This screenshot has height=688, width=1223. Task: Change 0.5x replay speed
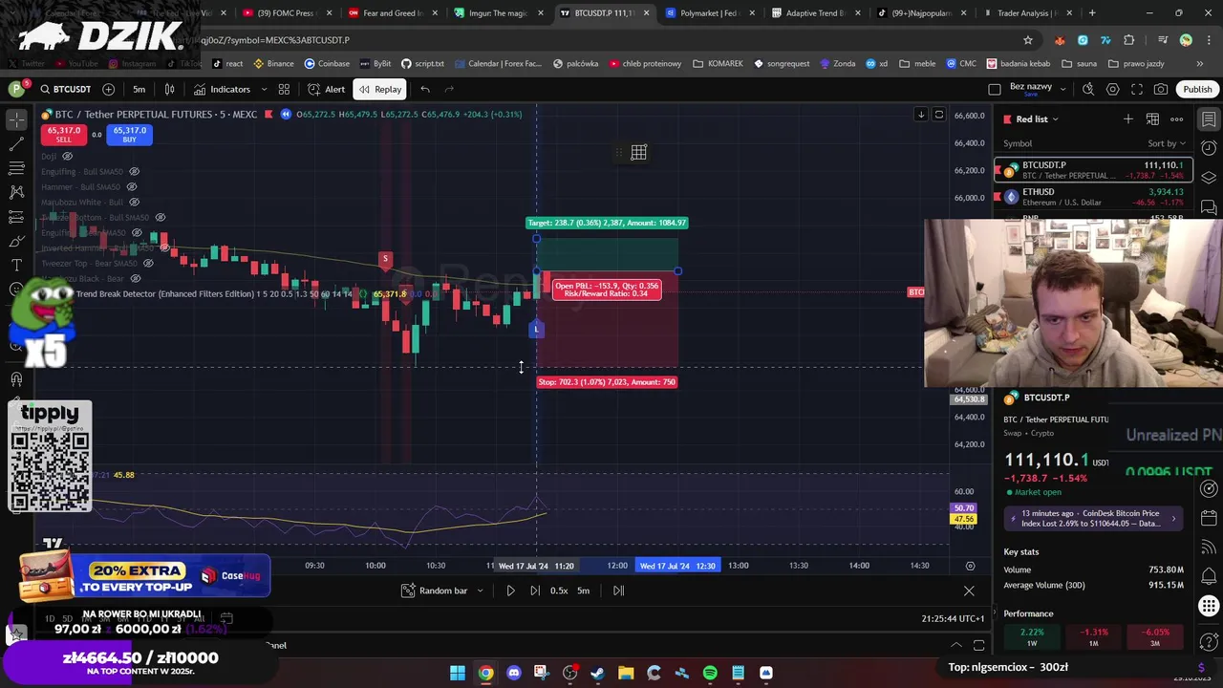click(559, 591)
